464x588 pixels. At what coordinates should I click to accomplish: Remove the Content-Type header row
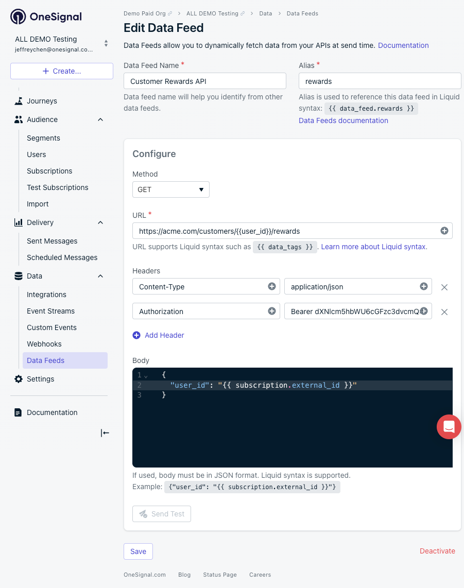pos(444,287)
